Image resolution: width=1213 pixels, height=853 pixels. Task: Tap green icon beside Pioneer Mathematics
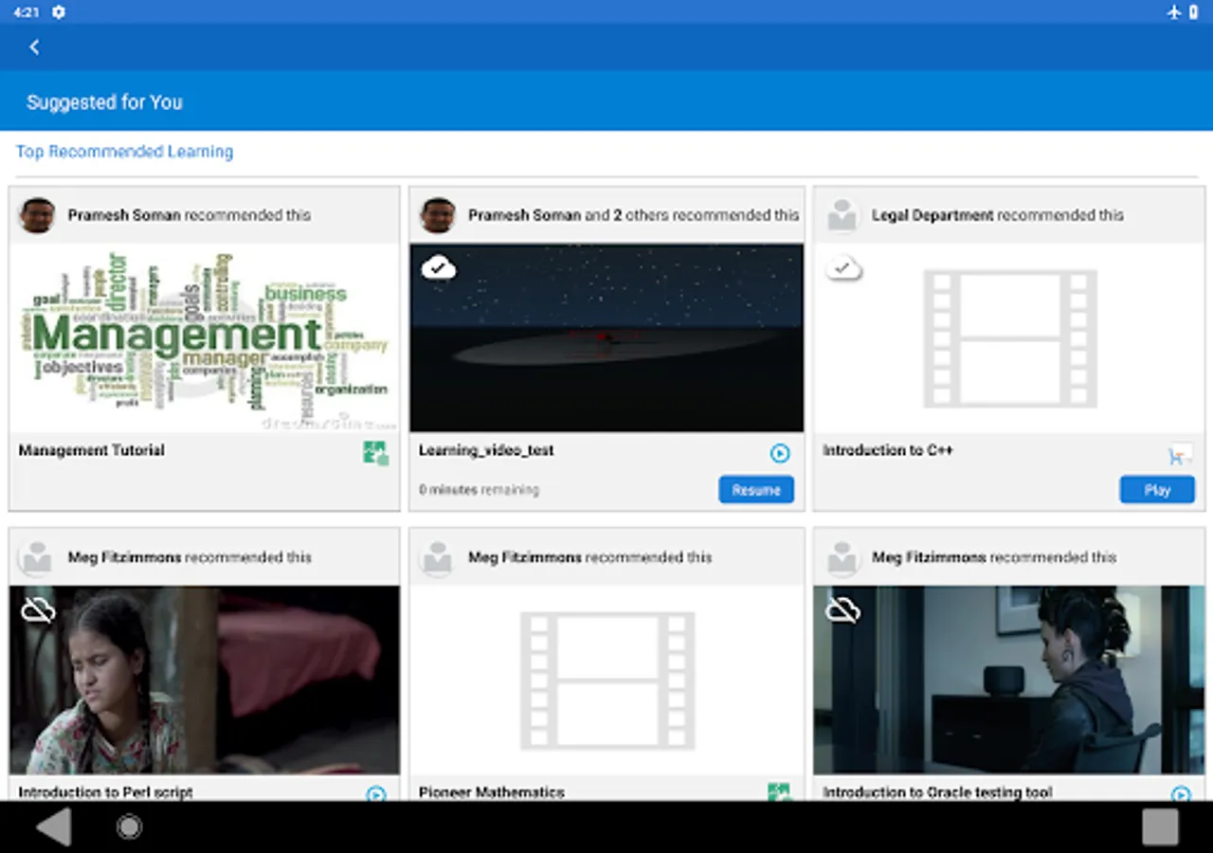click(778, 791)
